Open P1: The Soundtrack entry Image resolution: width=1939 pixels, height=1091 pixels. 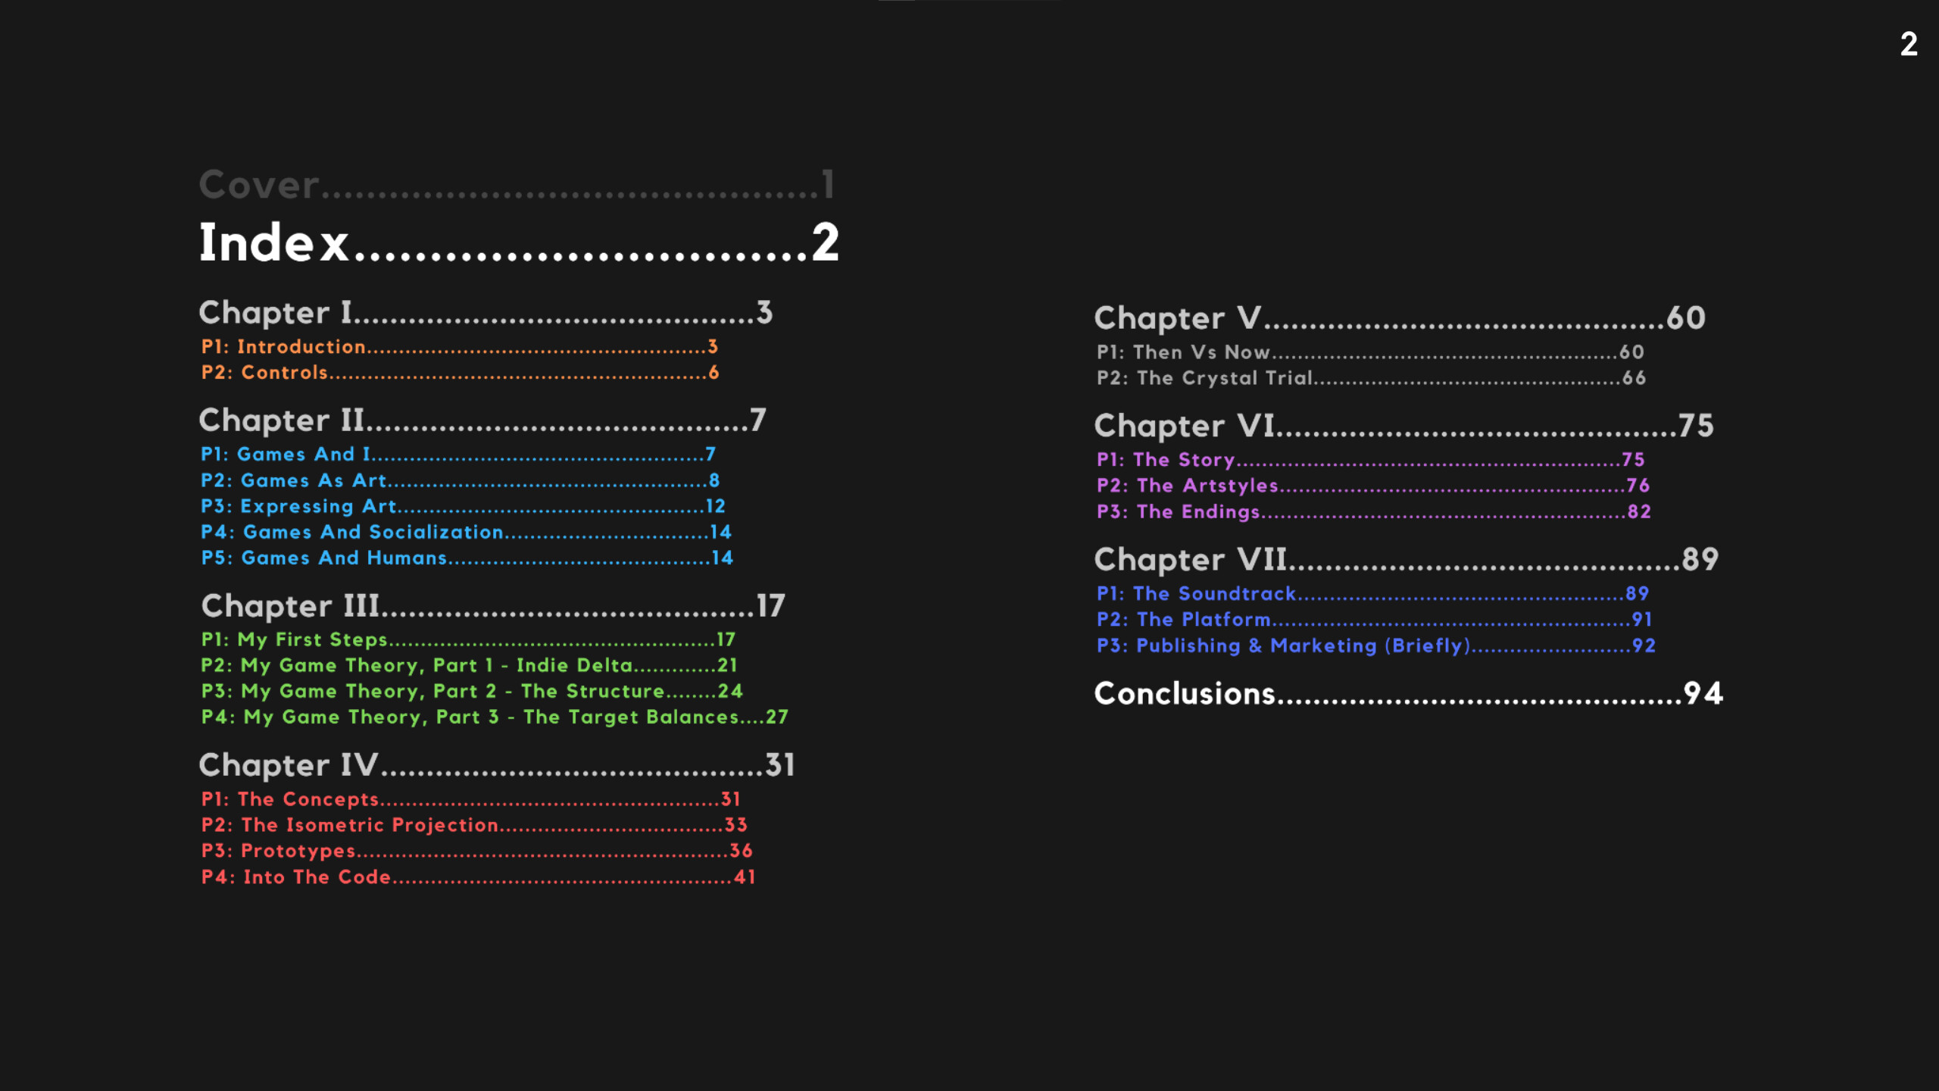tap(1372, 594)
